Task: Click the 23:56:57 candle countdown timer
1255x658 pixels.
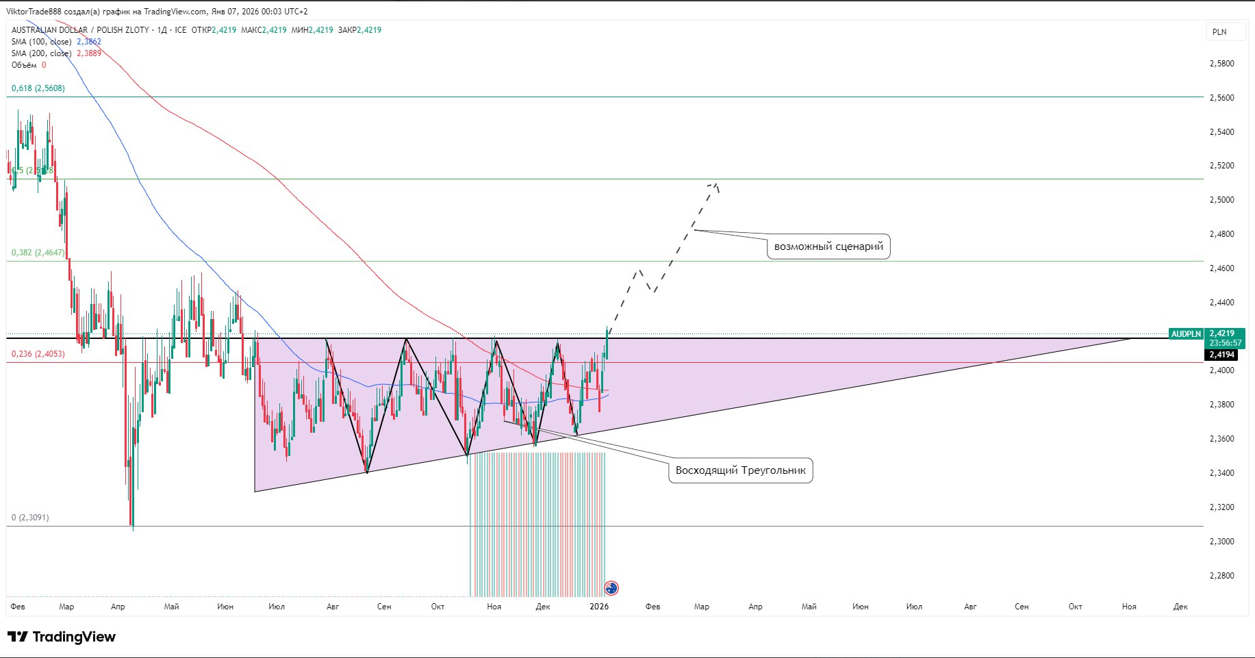Action: point(1225,343)
